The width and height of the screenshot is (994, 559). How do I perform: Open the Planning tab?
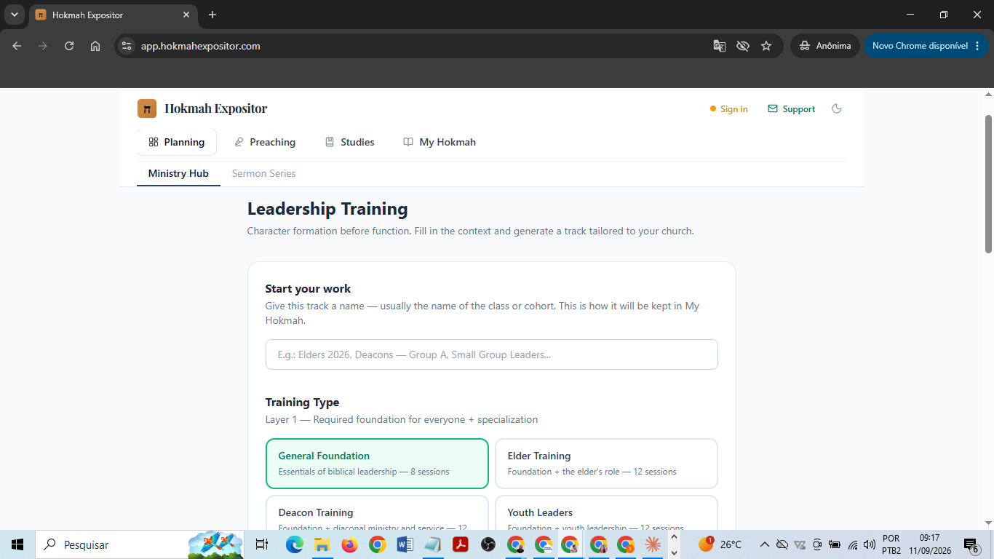pyautogui.click(x=176, y=142)
